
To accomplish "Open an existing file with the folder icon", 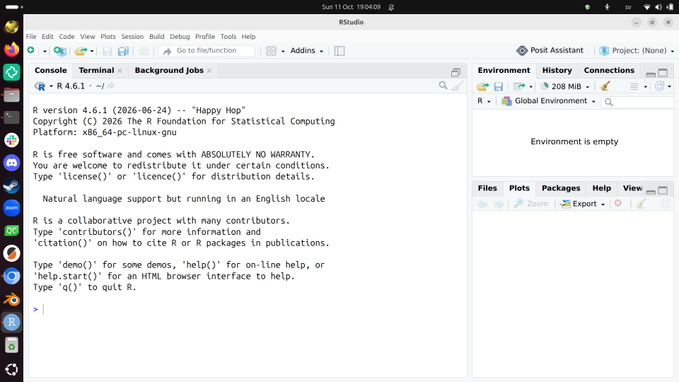I will 81,51.
